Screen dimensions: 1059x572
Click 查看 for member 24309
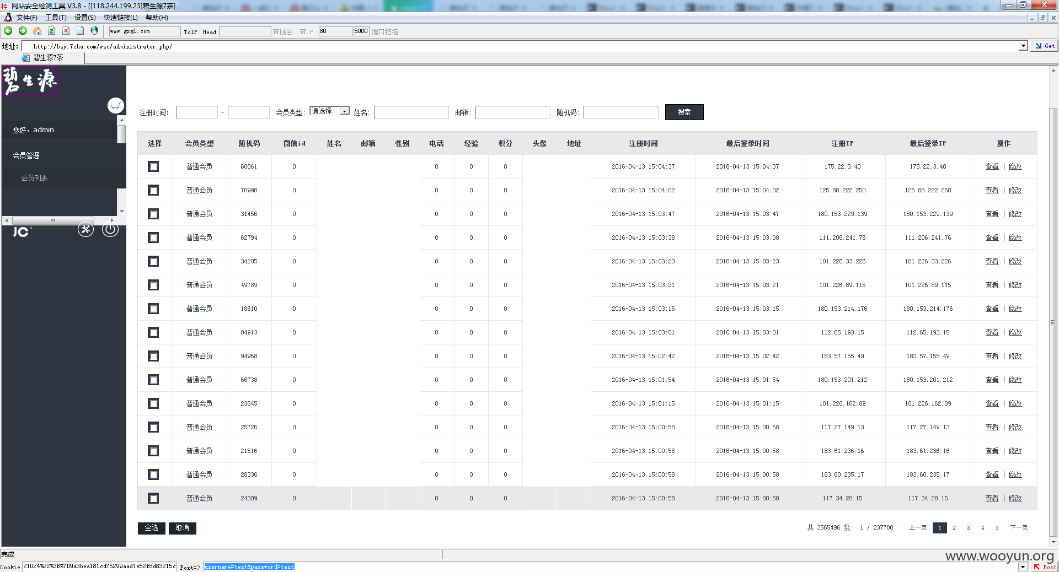tap(992, 498)
